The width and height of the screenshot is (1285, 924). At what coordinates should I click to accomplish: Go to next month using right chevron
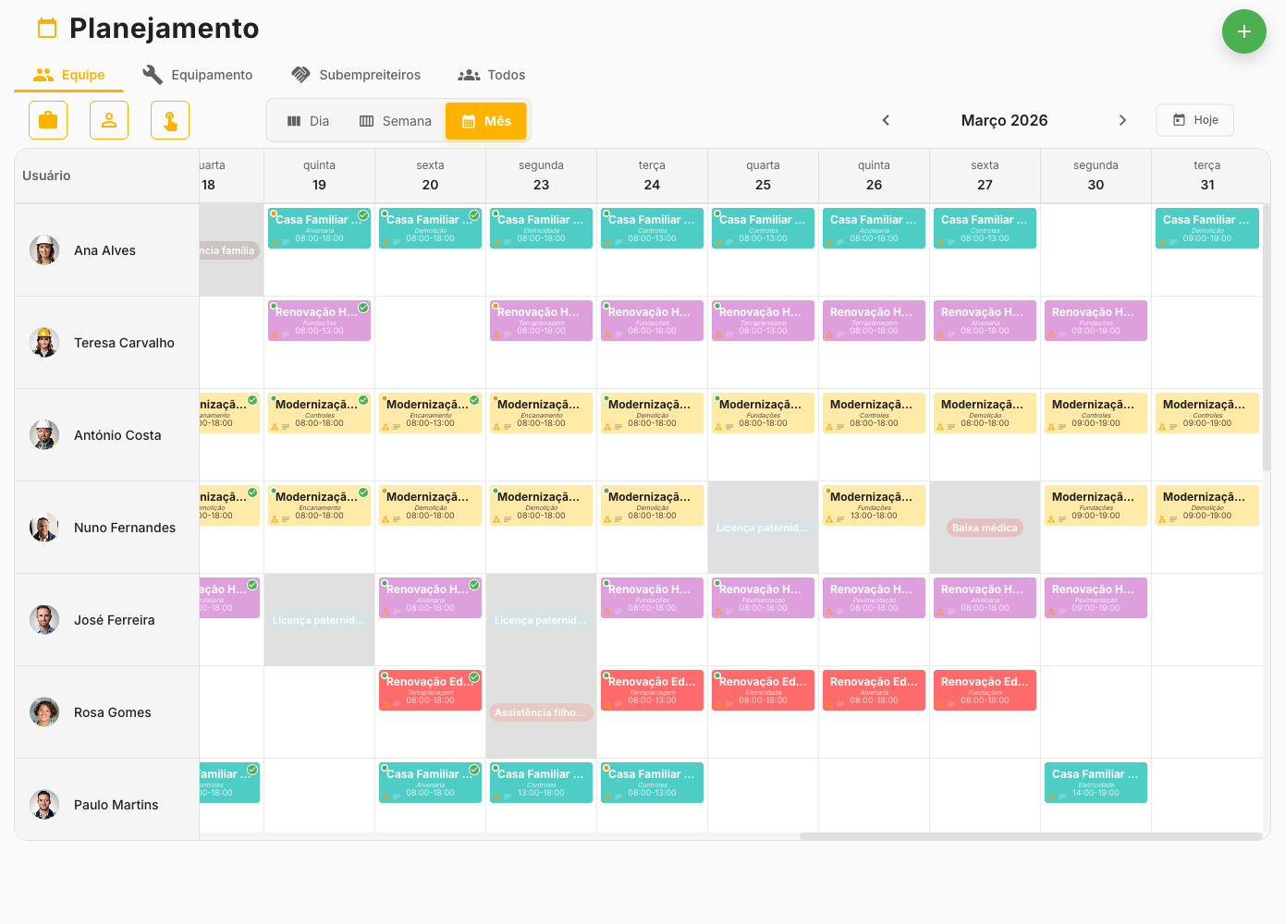coord(1122,120)
